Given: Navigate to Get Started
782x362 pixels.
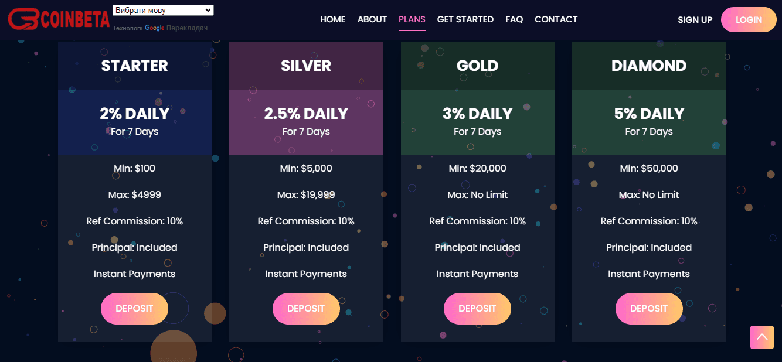Looking at the screenshot, I should tap(465, 19).
